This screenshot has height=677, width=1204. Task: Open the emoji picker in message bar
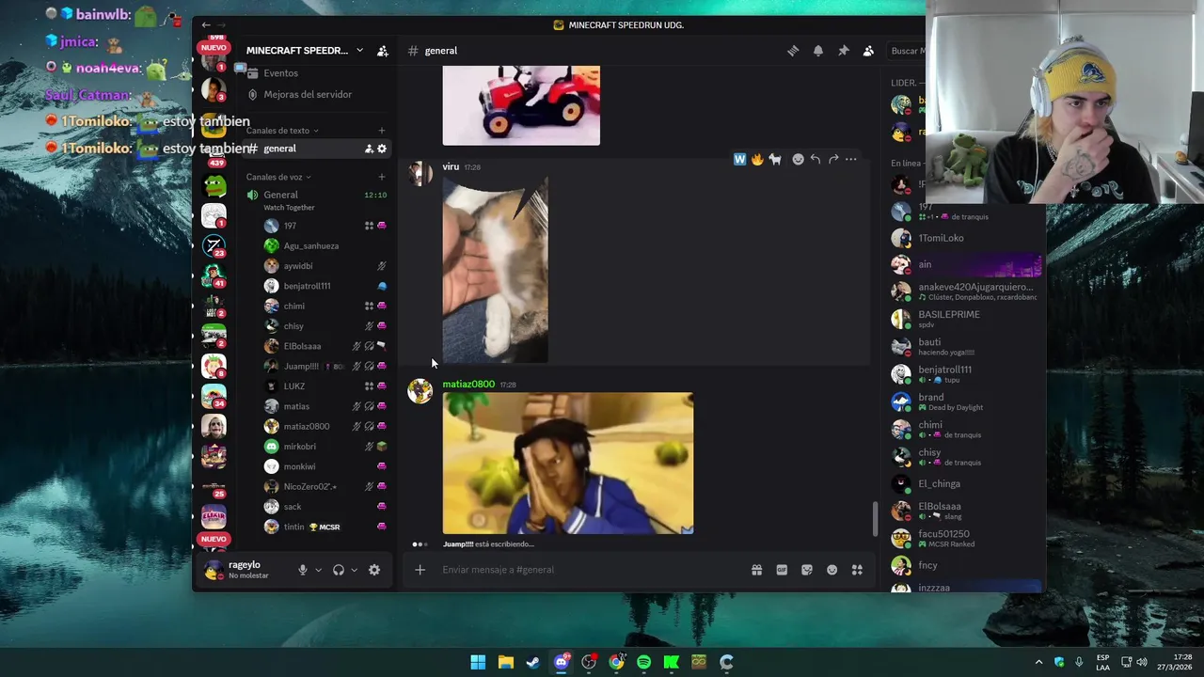[x=832, y=570]
